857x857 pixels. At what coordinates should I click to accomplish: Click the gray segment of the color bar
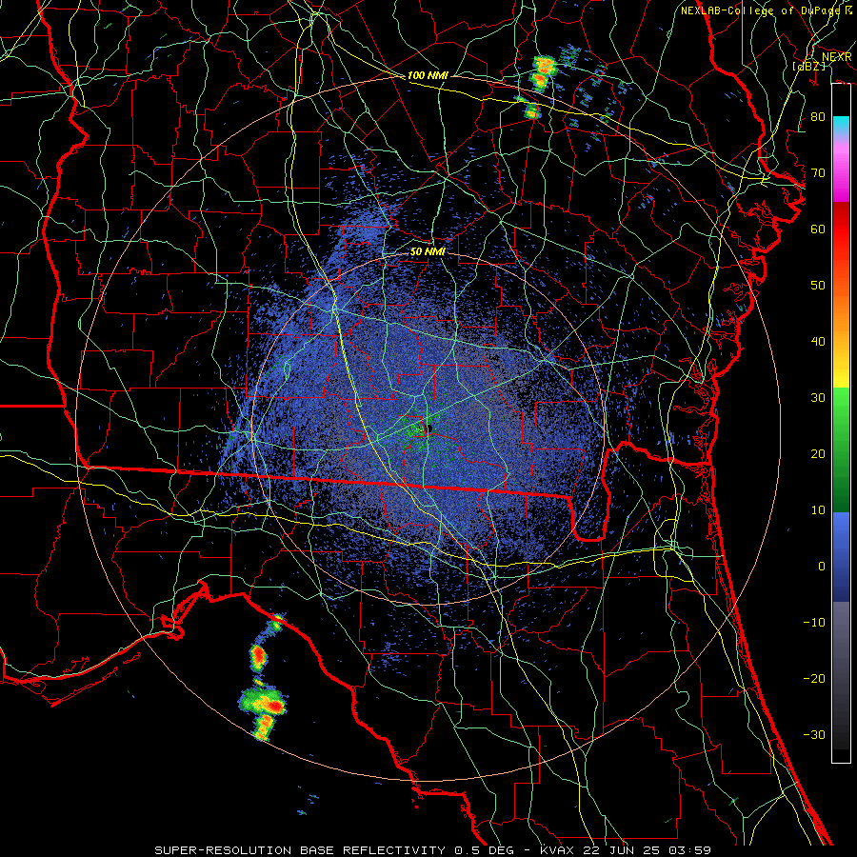[841, 675]
